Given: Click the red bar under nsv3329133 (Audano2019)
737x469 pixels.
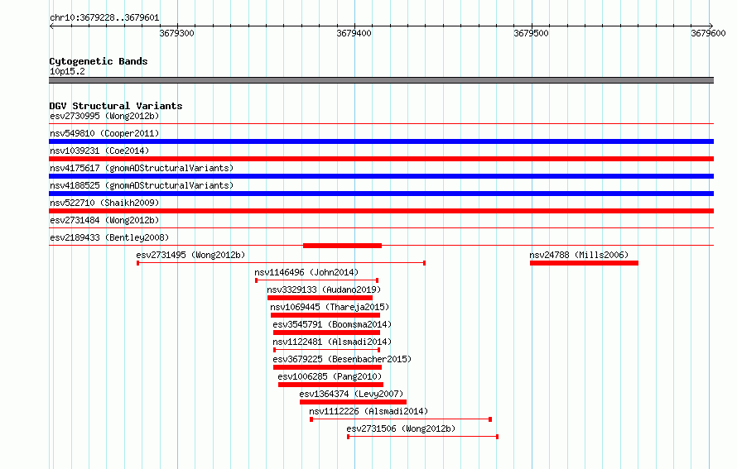Looking at the screenshot, I should [320, 298].
